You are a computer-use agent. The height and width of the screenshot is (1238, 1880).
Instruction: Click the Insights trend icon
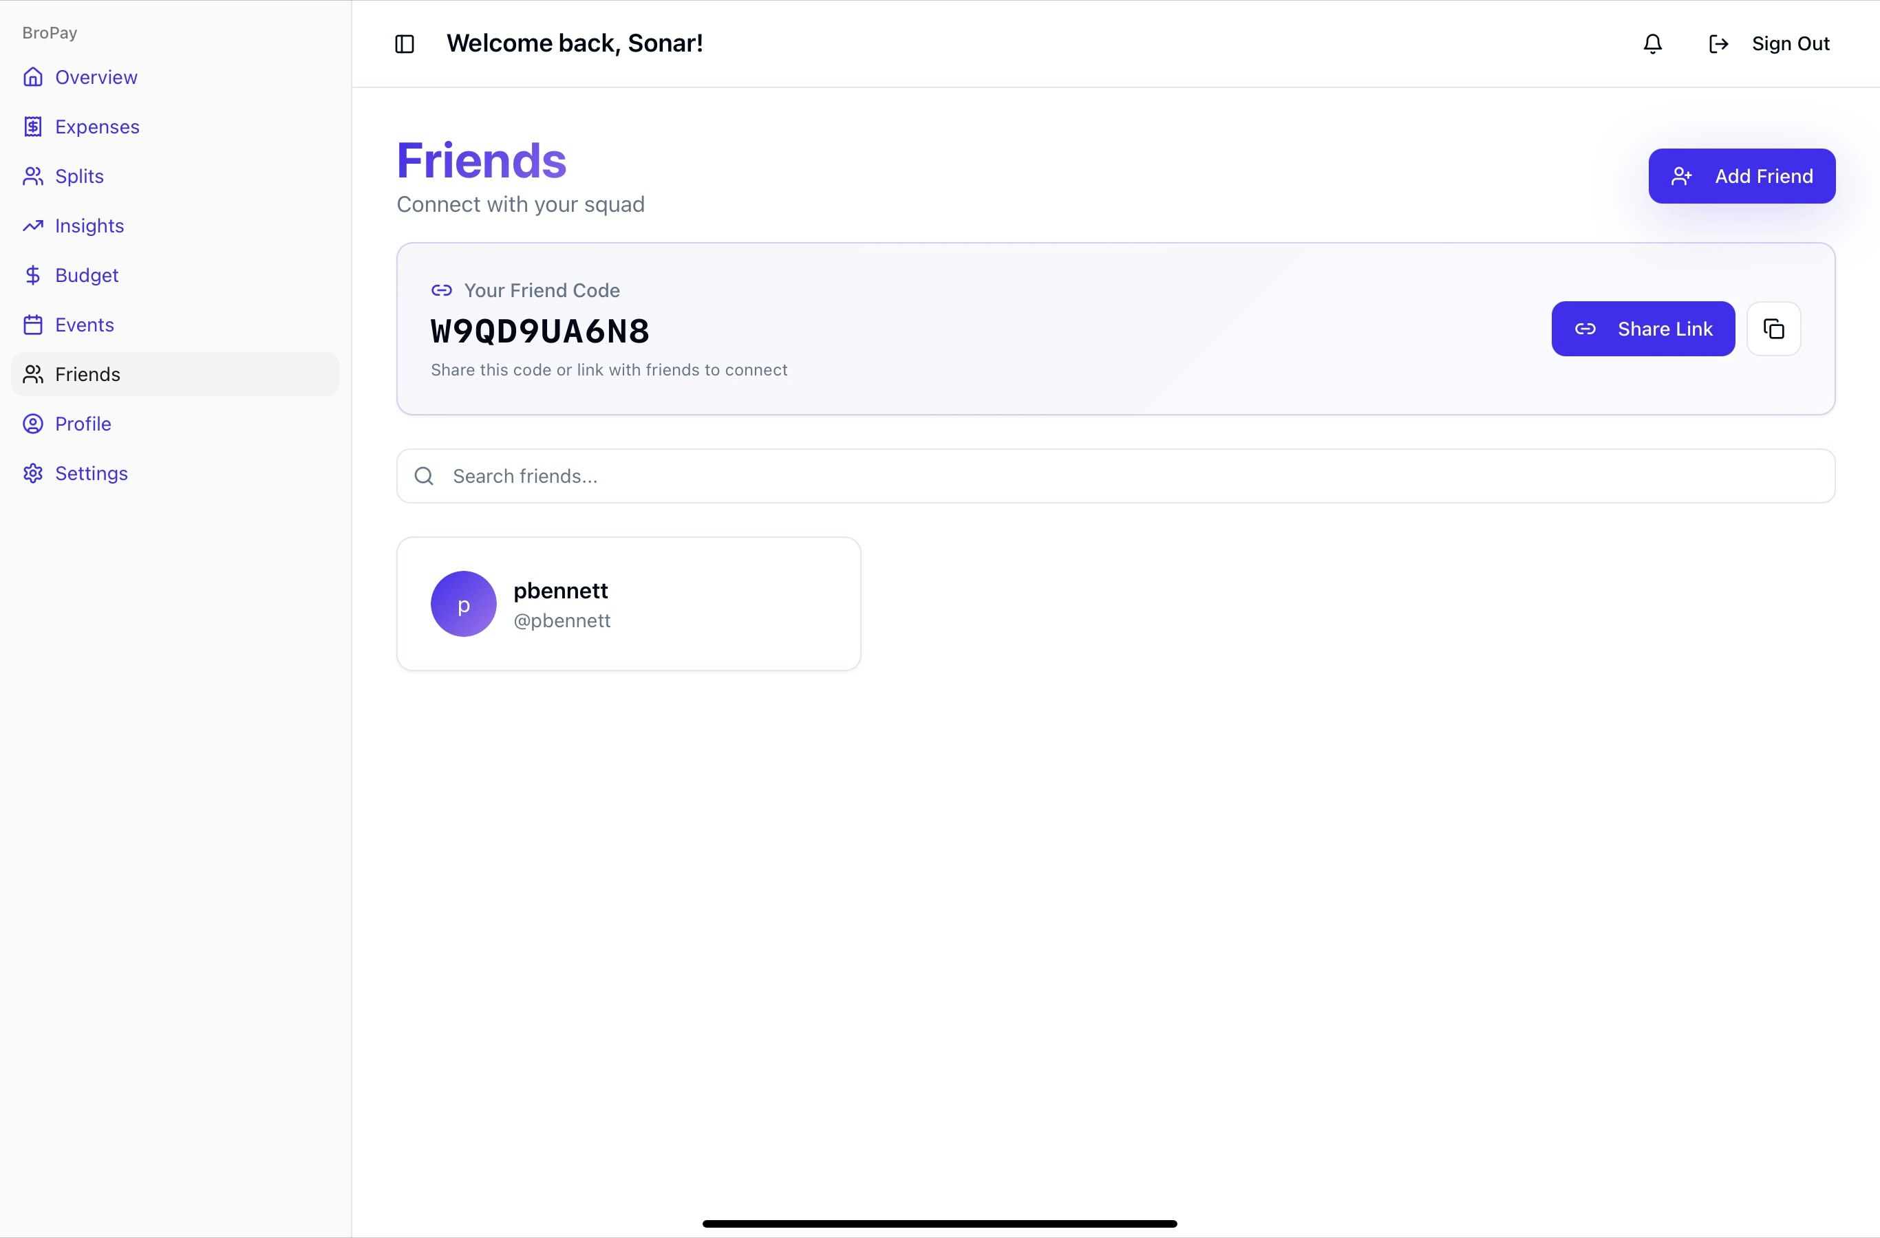click(x=32, y=226)
